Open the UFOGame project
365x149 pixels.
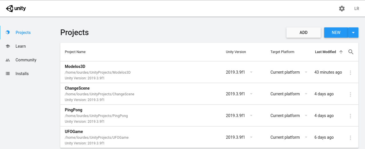74,132
